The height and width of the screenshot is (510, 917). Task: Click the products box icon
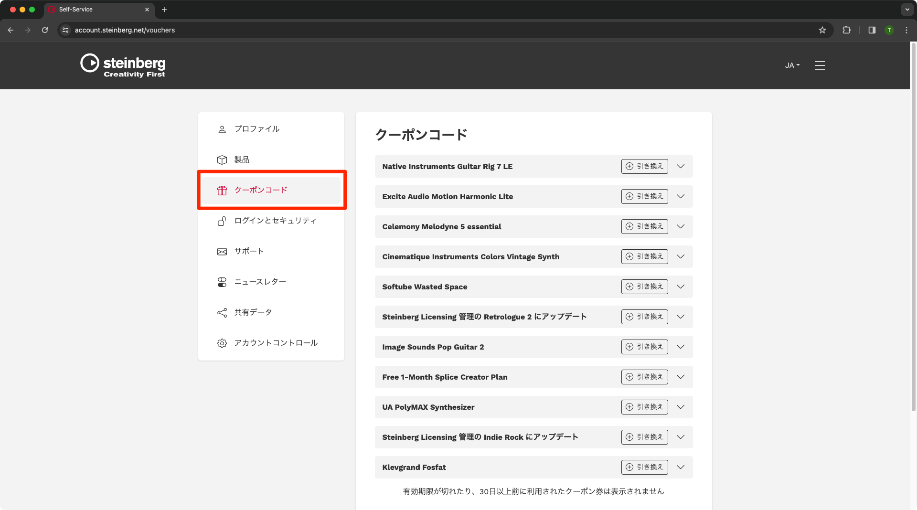222,160
